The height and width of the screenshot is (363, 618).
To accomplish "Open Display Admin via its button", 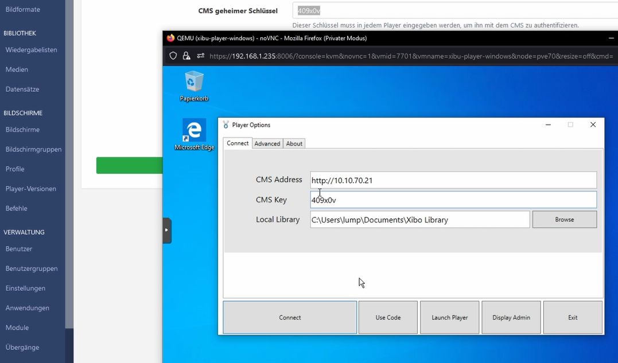I will pyautogui.click(x=511, y=317).
